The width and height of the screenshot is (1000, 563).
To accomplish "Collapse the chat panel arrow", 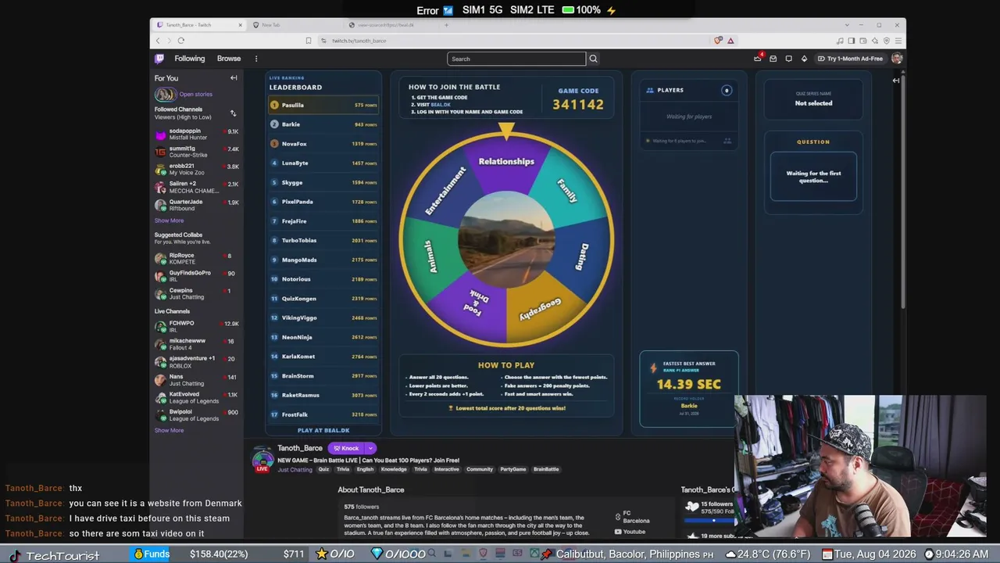I will (x=896, y=81).
